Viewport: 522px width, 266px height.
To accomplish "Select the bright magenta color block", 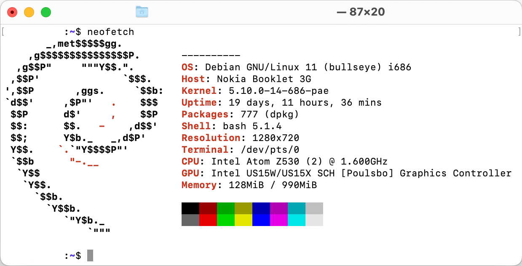I will pos(279,220).
